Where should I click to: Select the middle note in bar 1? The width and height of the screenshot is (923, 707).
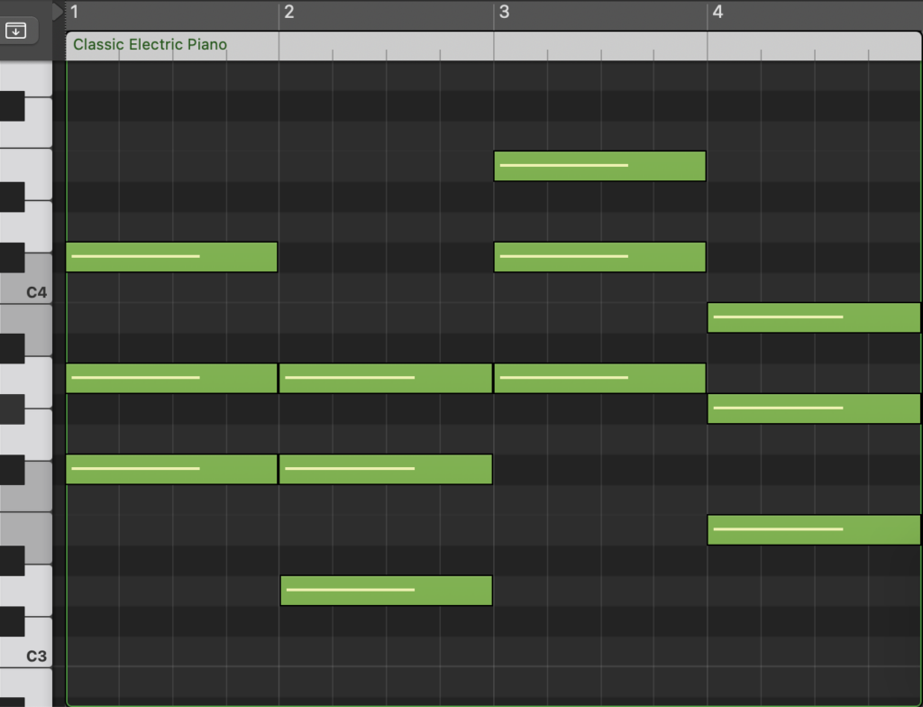tap(171, 378)
